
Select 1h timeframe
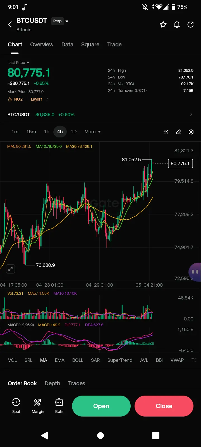click(x=47, y=132)
